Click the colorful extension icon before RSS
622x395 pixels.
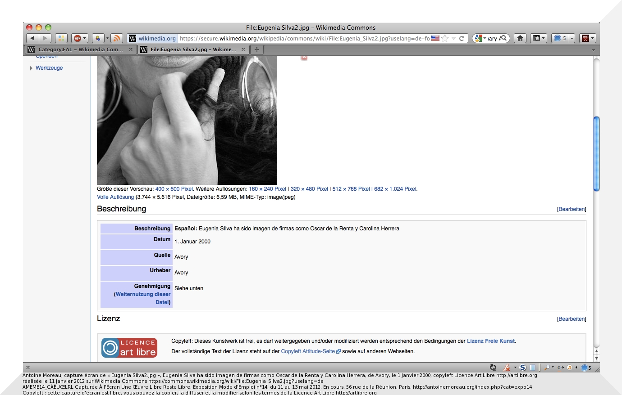pos(98,38)
